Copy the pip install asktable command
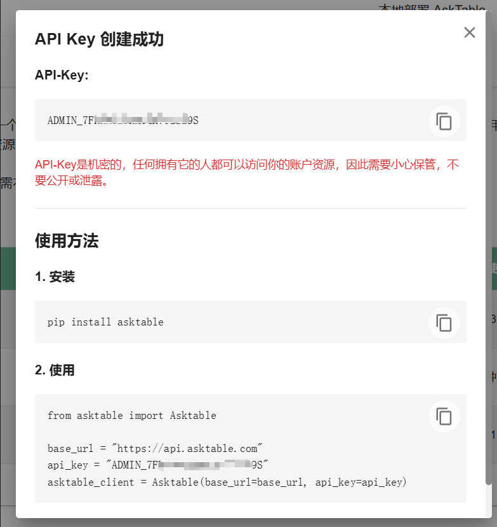Viewport: 497px width, 527px height. tap(444, 323)
